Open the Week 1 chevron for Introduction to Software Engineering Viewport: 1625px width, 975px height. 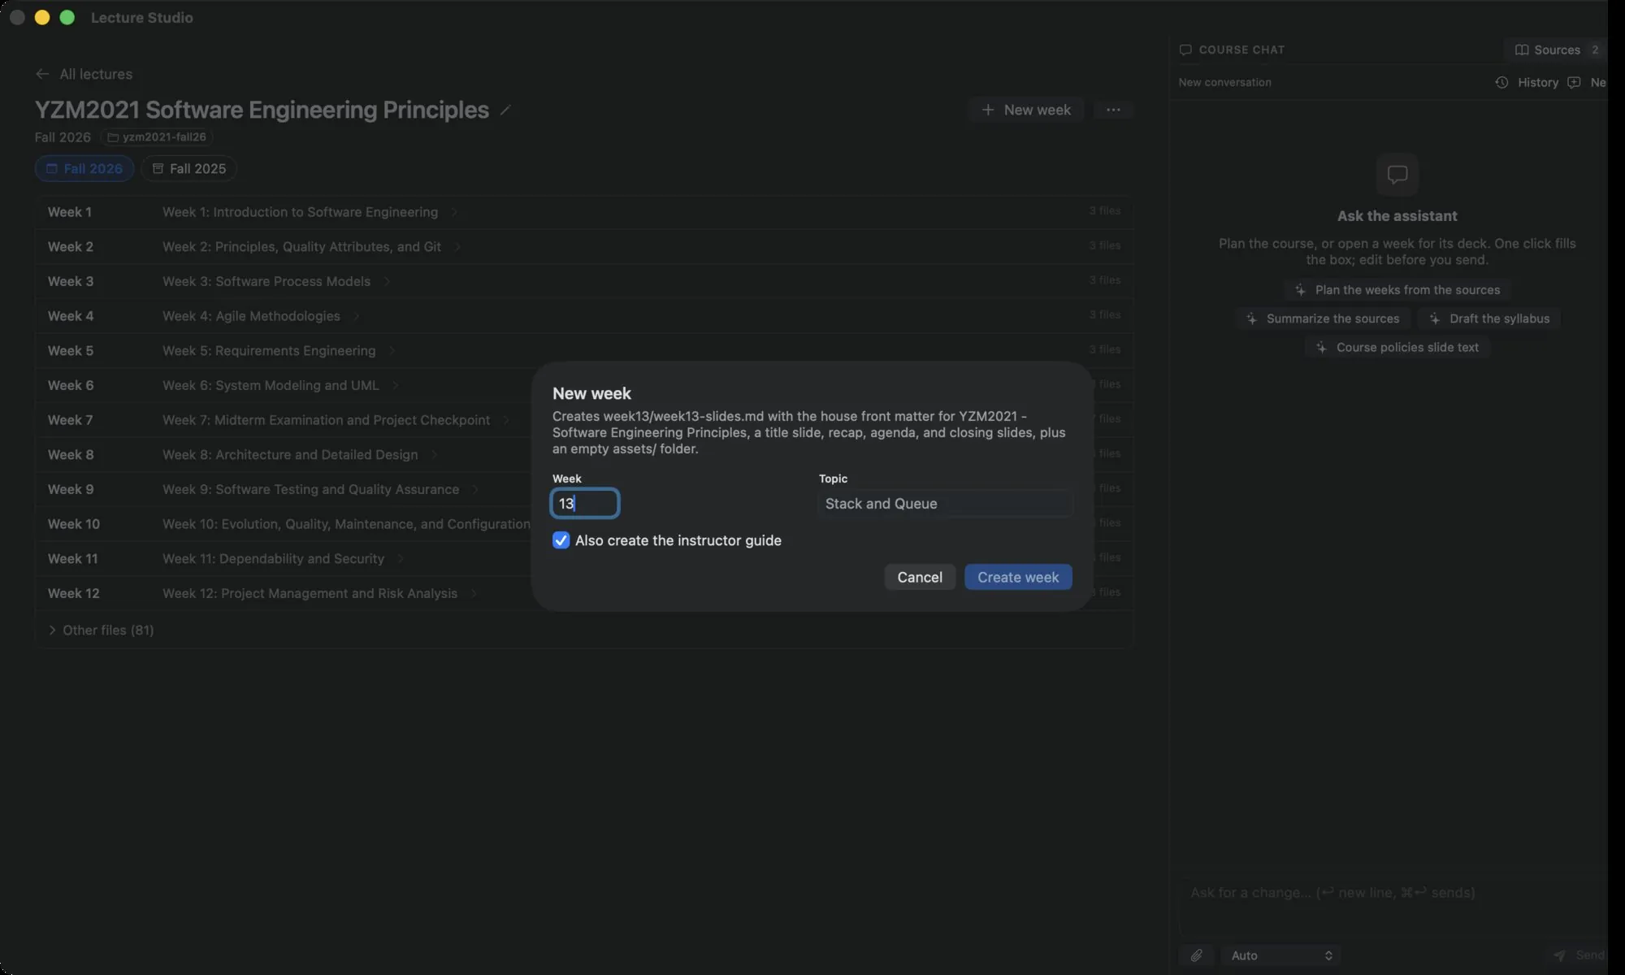point(454,212)
